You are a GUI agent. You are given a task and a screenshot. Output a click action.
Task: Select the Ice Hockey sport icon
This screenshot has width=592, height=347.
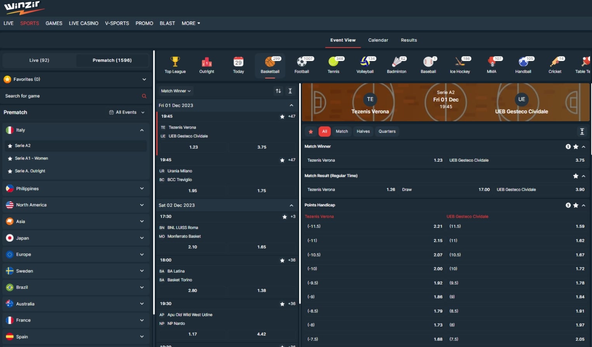pos(460,62)
